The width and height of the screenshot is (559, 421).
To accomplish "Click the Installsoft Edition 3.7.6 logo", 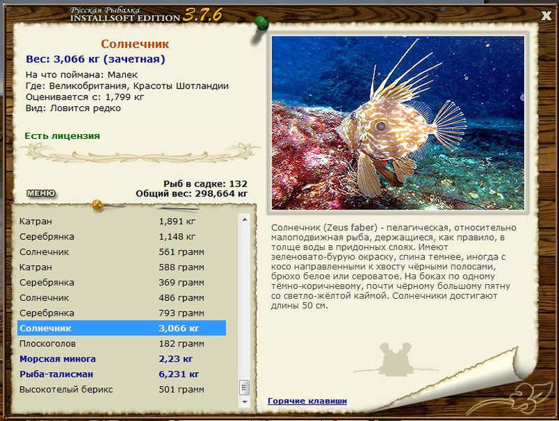I will pos(146,15).
